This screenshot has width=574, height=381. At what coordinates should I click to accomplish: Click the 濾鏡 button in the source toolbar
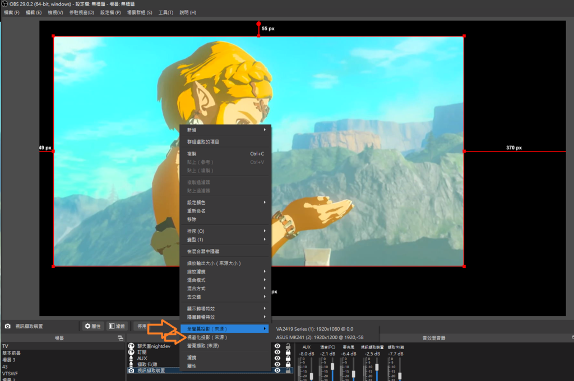click(117, 326)
